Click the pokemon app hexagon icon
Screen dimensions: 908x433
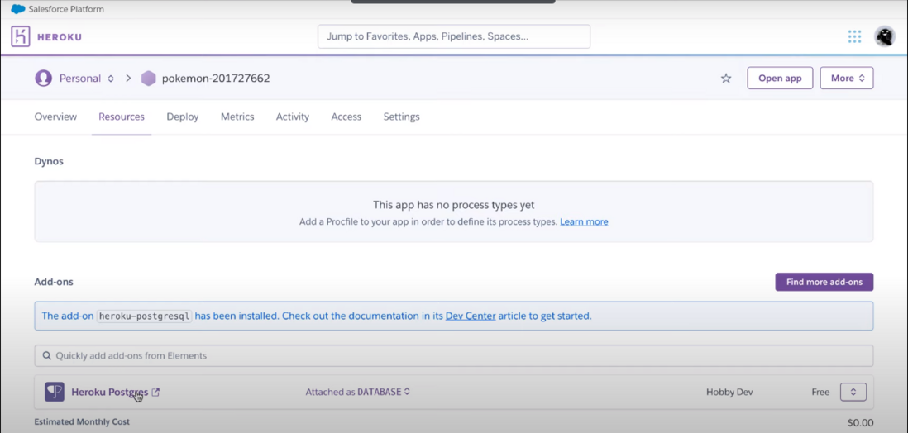click(x=149, y=79)
